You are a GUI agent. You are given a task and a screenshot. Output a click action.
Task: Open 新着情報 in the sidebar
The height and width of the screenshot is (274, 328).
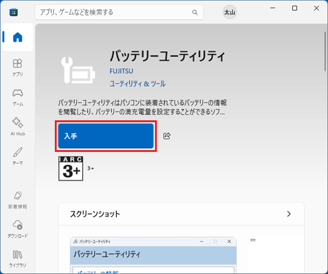17,200
